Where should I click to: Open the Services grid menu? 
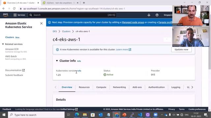click(x=19, y=15)
